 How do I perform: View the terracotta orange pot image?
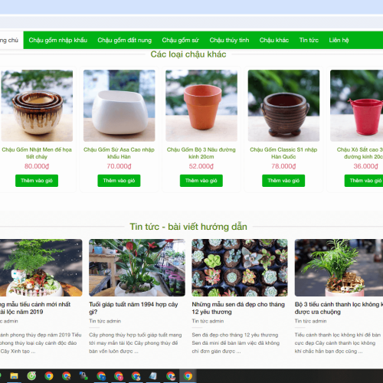[x=201, y=106]
